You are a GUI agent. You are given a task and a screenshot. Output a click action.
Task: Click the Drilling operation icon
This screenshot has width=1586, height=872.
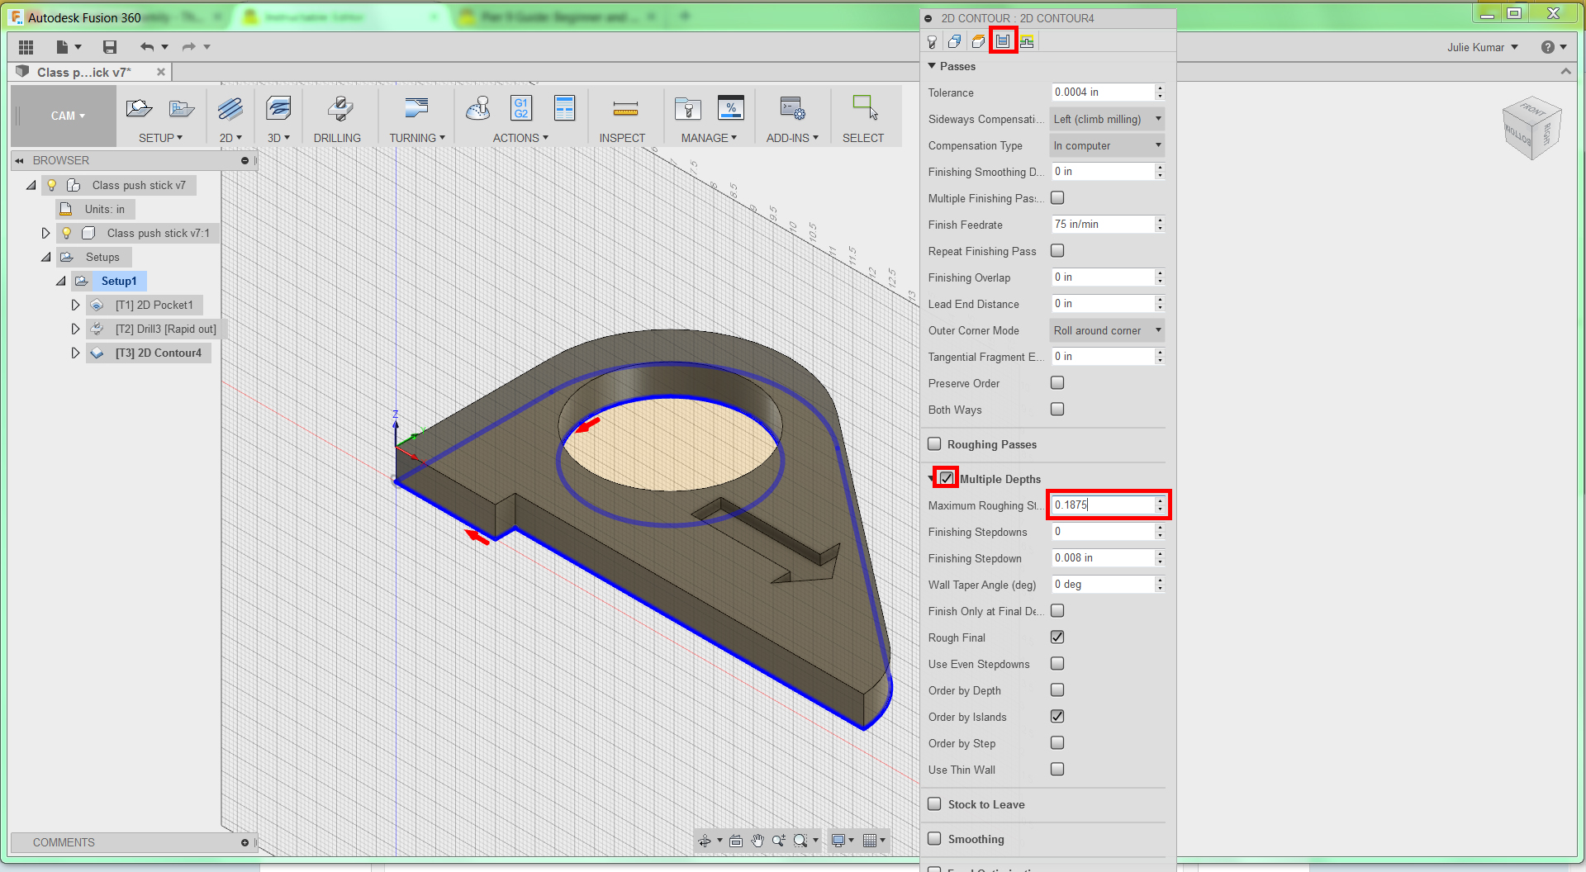[x=339, y=108]
